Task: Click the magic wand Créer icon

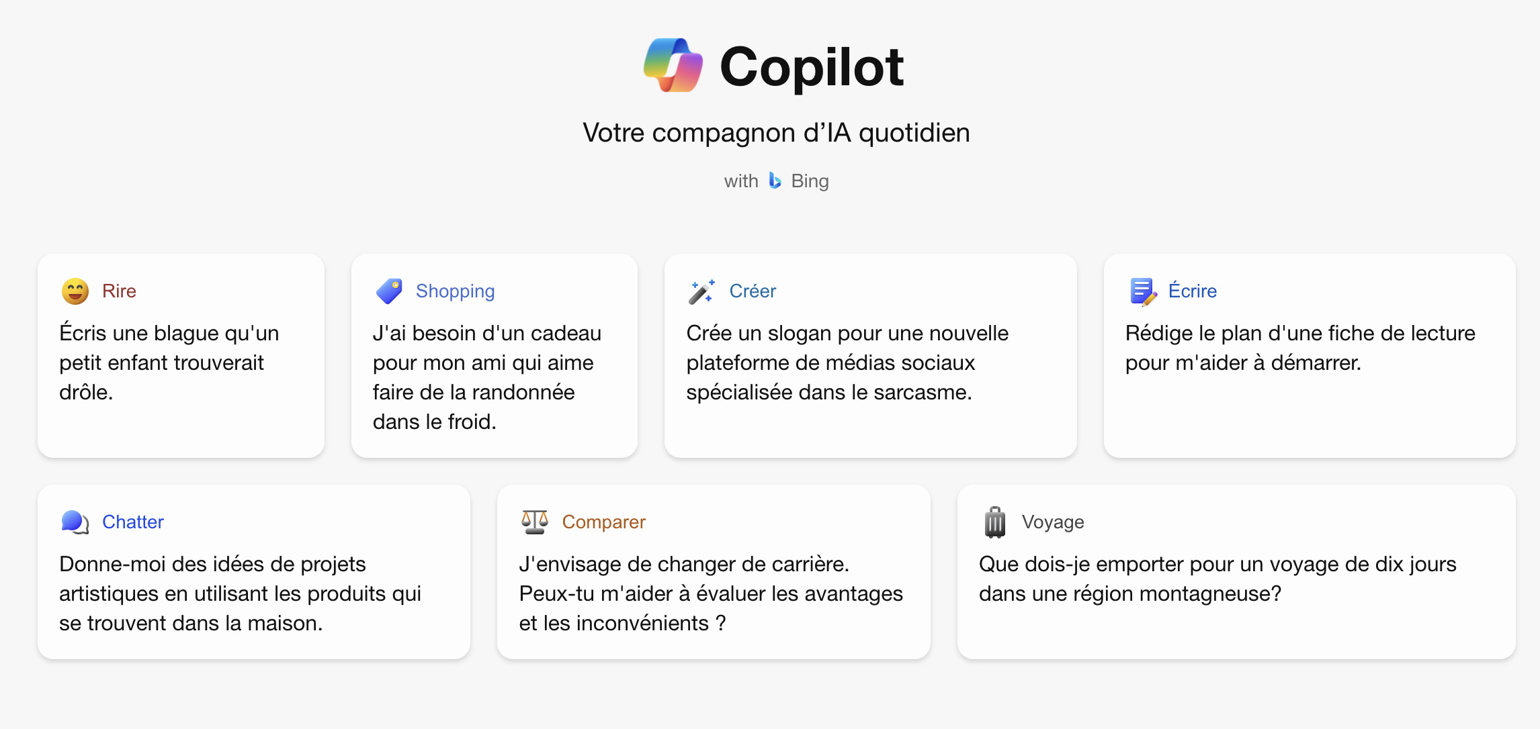Action: pos(702,291)
